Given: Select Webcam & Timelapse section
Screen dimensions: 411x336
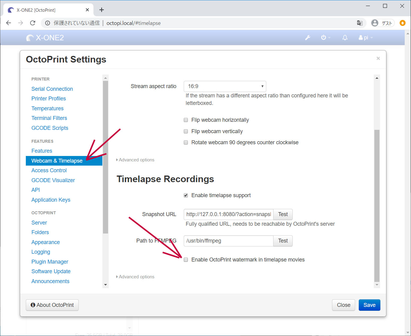Looking at the screenshot, I should coord(64,161).
